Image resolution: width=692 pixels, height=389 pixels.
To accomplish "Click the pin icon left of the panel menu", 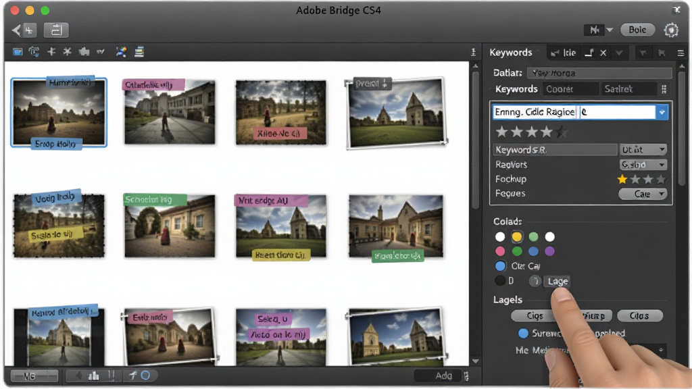I will click(662, 53).
